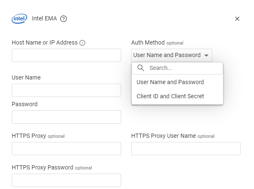Close the Intel EMA dialog
This screenshot has height=189, width=254.
click(x=237, y=19)
